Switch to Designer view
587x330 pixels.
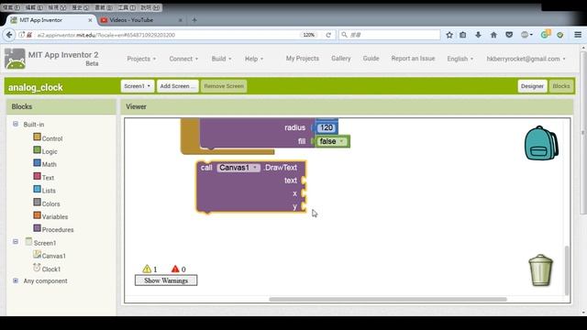pyautogui.click(x=532, y=86)
